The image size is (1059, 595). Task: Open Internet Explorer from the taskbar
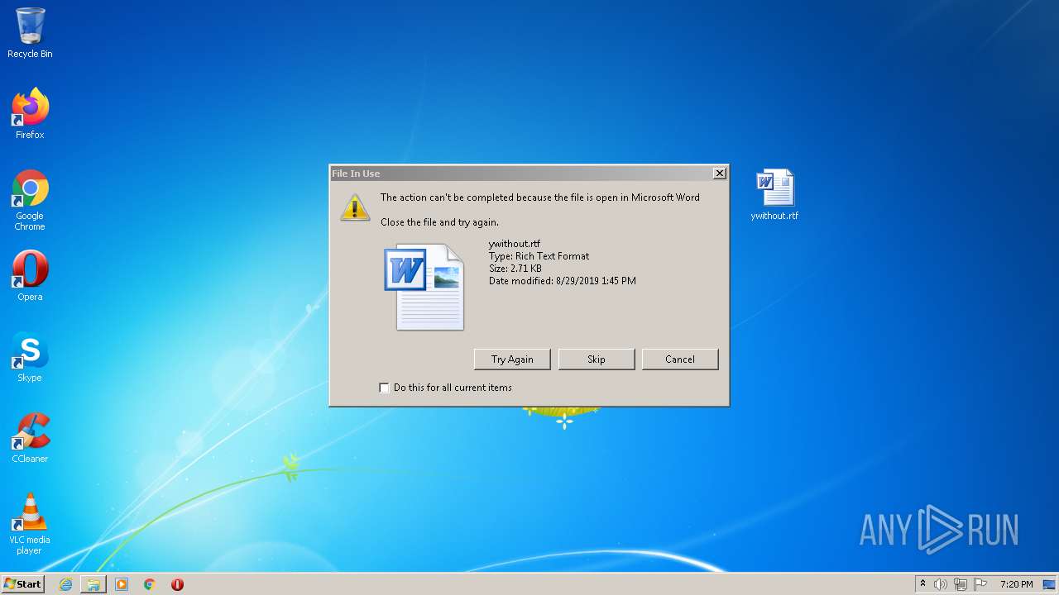click(65, 584)
